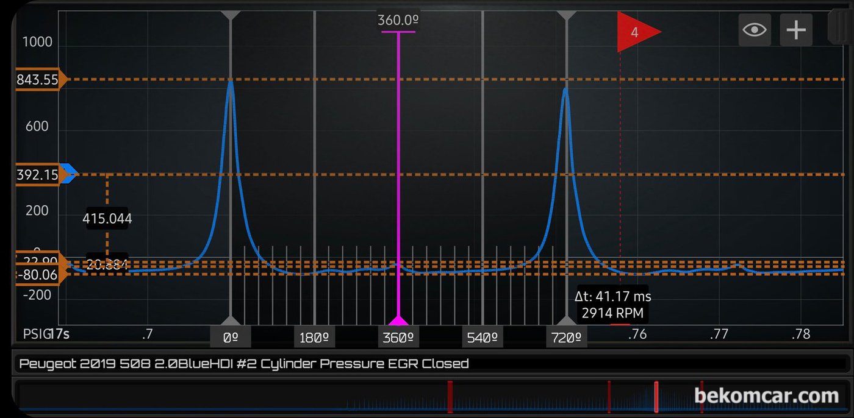Select the top triangle handle of 0º cursor
This screenshot has width=854, height=418.
click(x=231, y=15)
